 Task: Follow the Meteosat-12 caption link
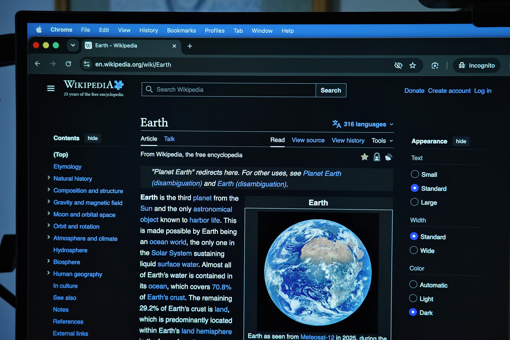tap(317, 337)
